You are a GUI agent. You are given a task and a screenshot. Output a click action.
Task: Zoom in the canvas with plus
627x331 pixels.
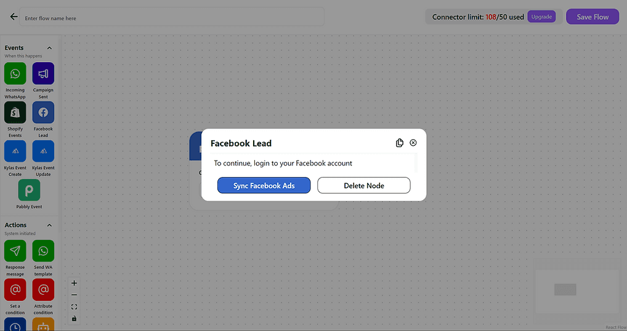[x=74, y=283]
